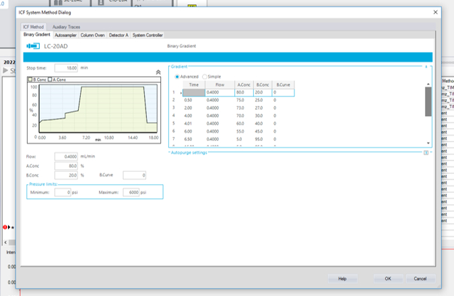Expand the Autopurge settings section
454x296 pixels.
[426, 153]
